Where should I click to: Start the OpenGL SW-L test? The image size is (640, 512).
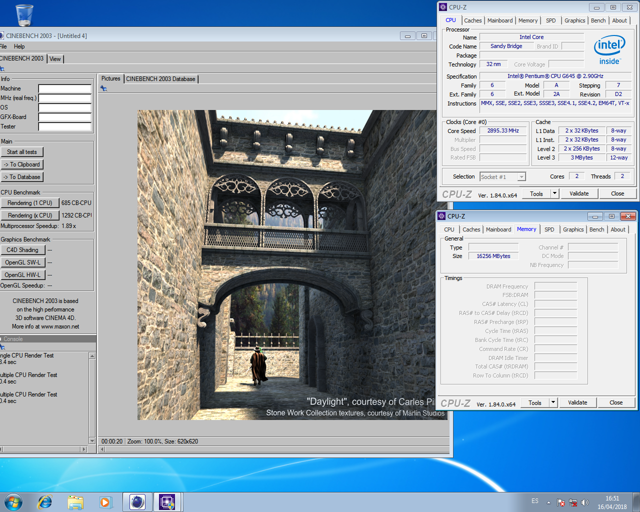click(23, 262)
